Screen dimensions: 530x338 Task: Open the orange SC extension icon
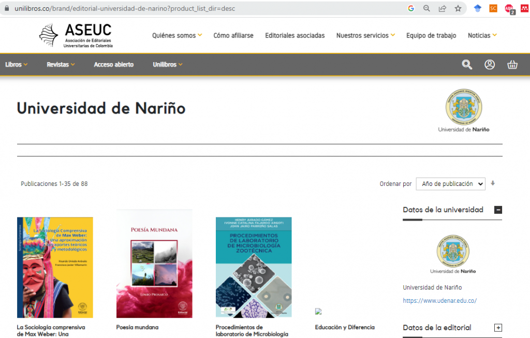pos(493,8)
